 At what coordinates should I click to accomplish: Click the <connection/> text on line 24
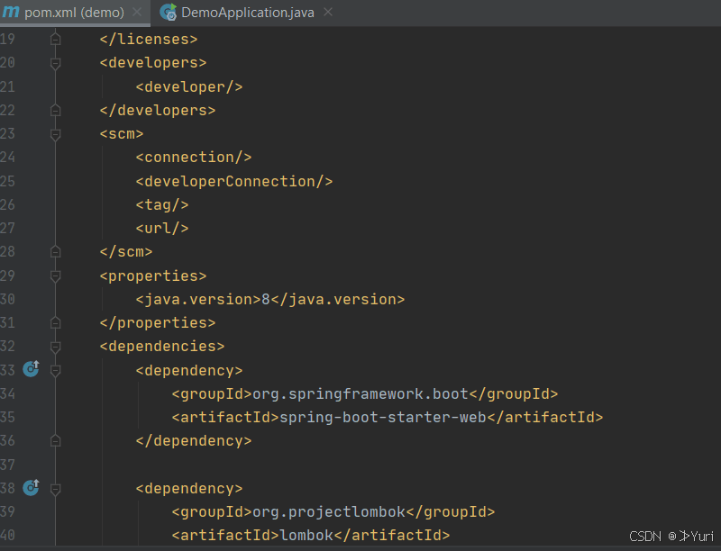pyautogui.click(x=193, y=157)
